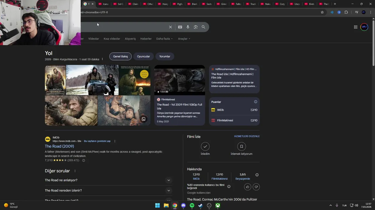Clear the search box with X icon
375x210 pixels.
tap(170, 27)
